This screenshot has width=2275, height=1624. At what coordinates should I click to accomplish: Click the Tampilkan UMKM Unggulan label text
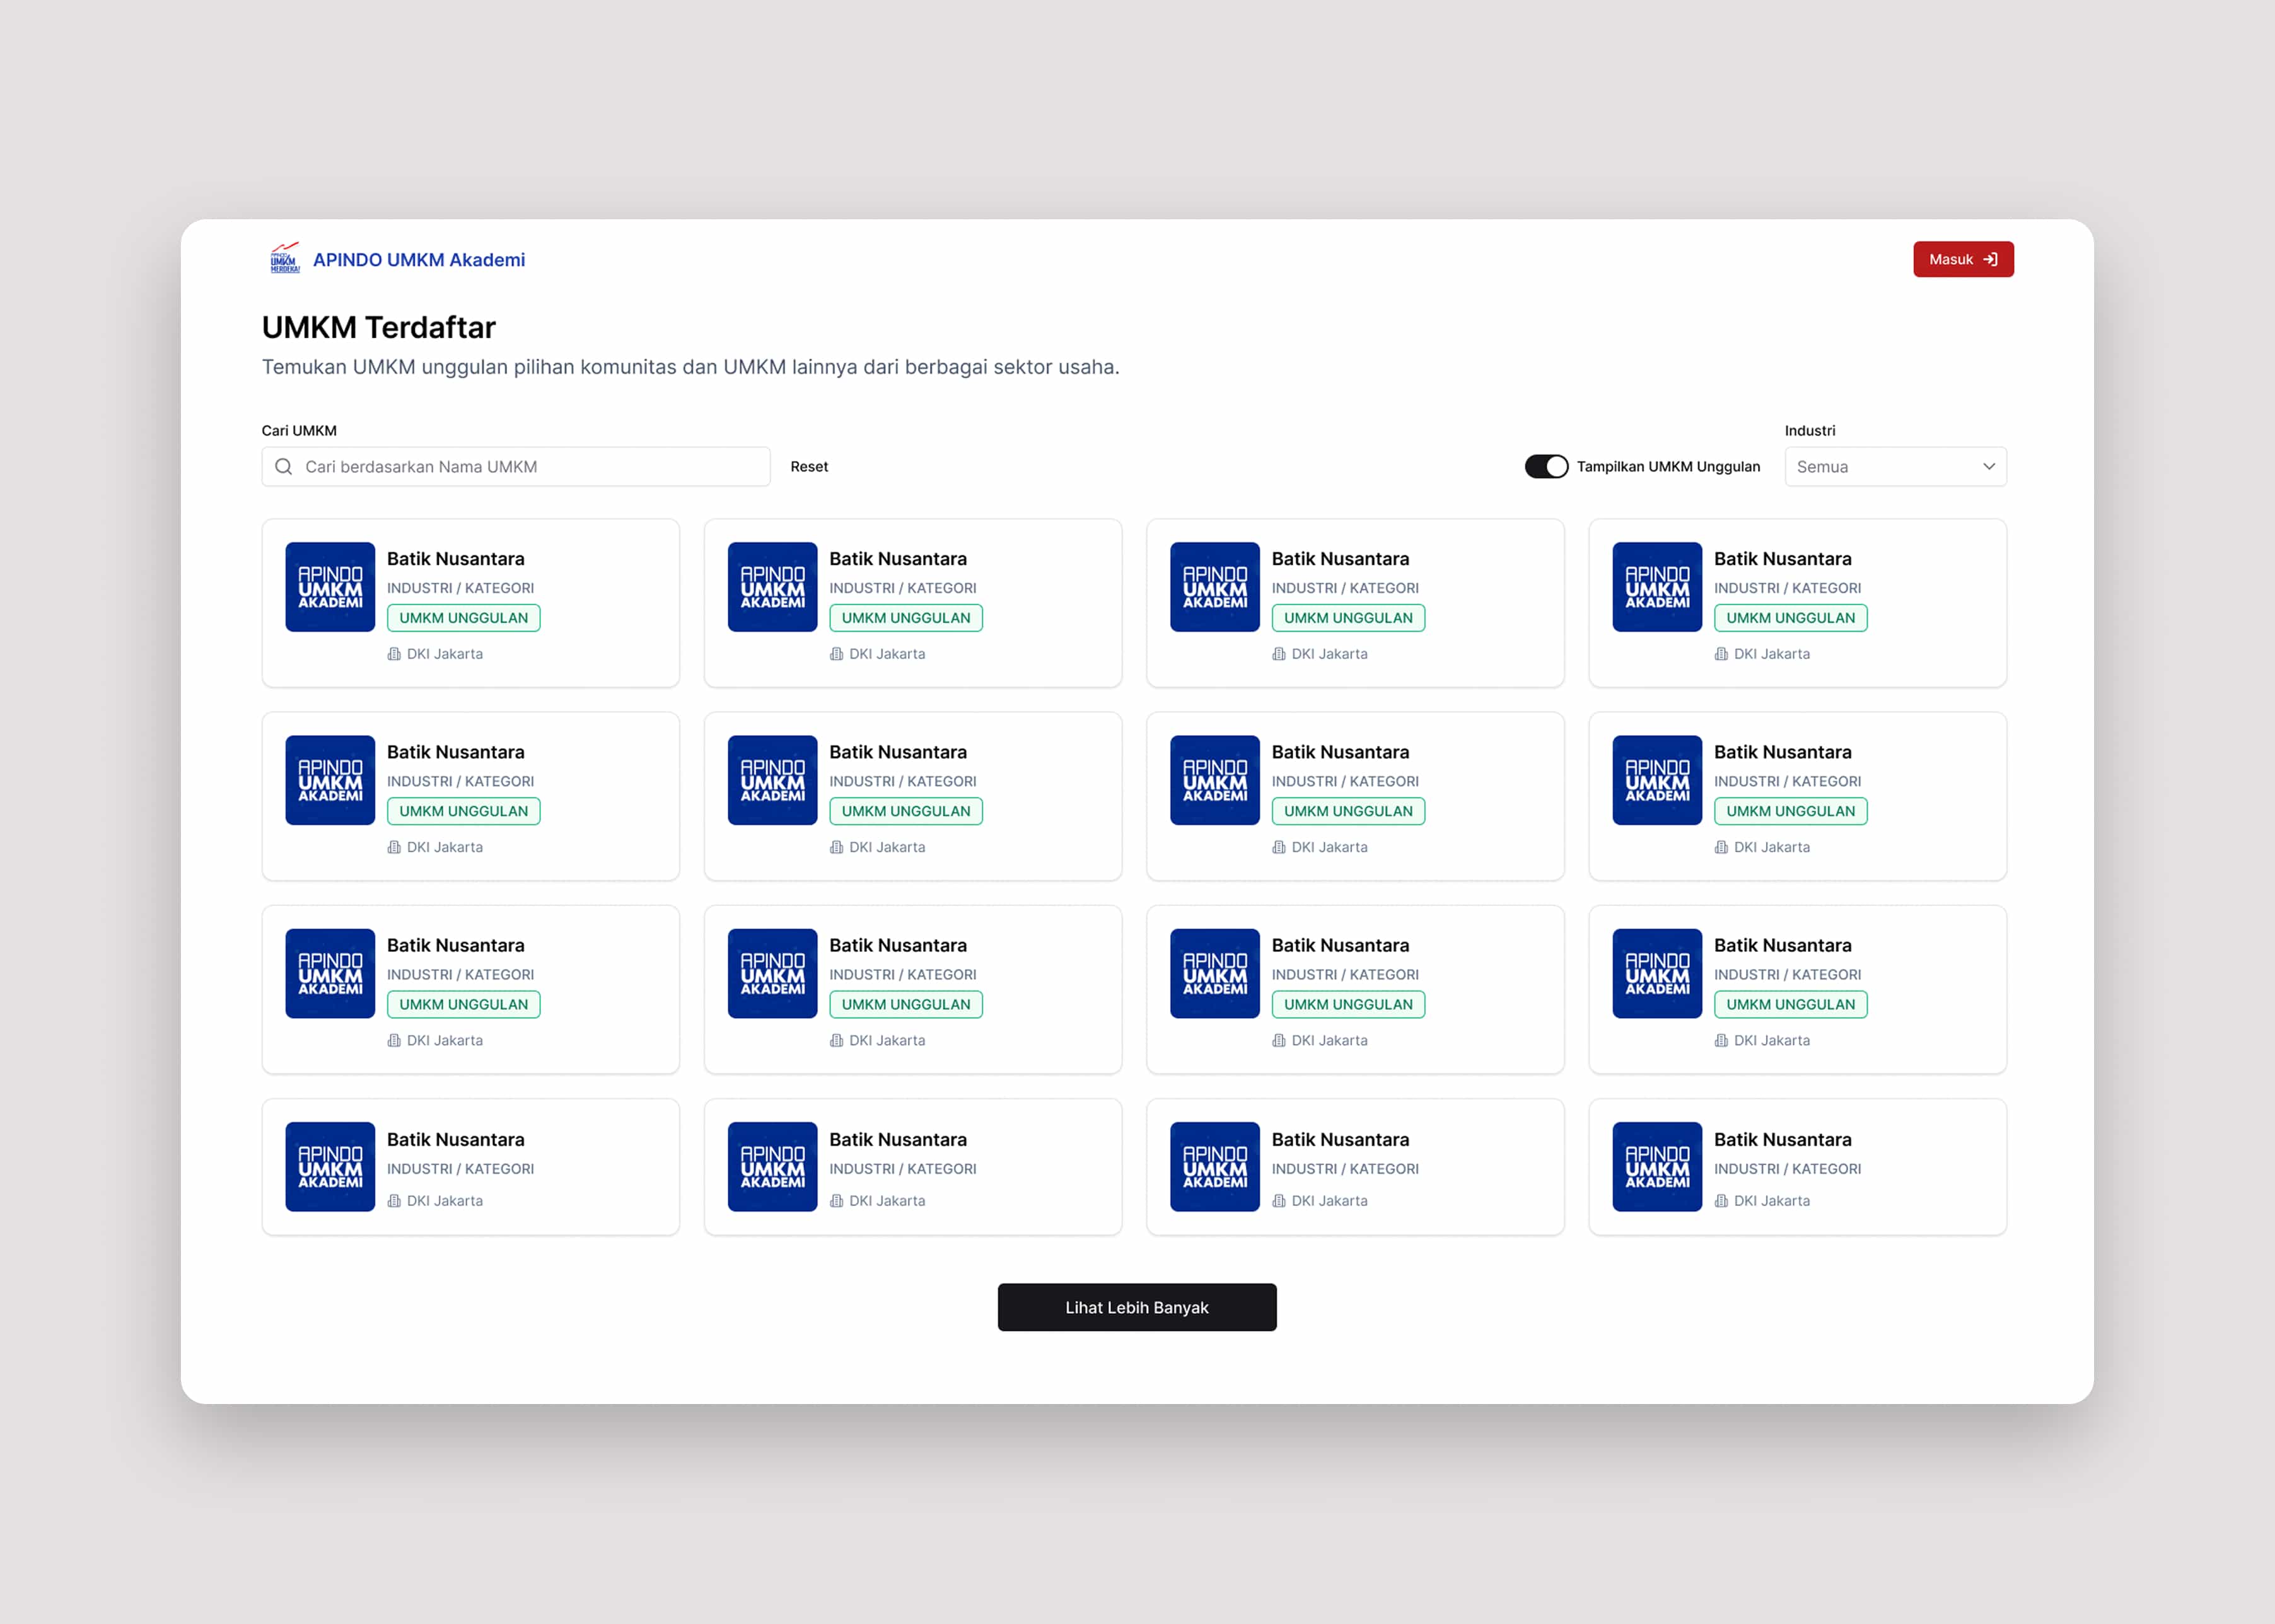click(1668, 467)
